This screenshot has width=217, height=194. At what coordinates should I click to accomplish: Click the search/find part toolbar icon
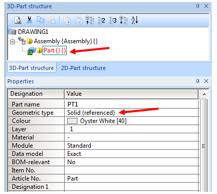(x=17, y=20)
